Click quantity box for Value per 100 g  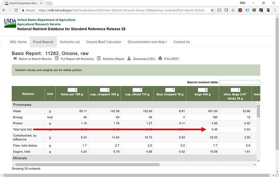click(x=72, y=90)
